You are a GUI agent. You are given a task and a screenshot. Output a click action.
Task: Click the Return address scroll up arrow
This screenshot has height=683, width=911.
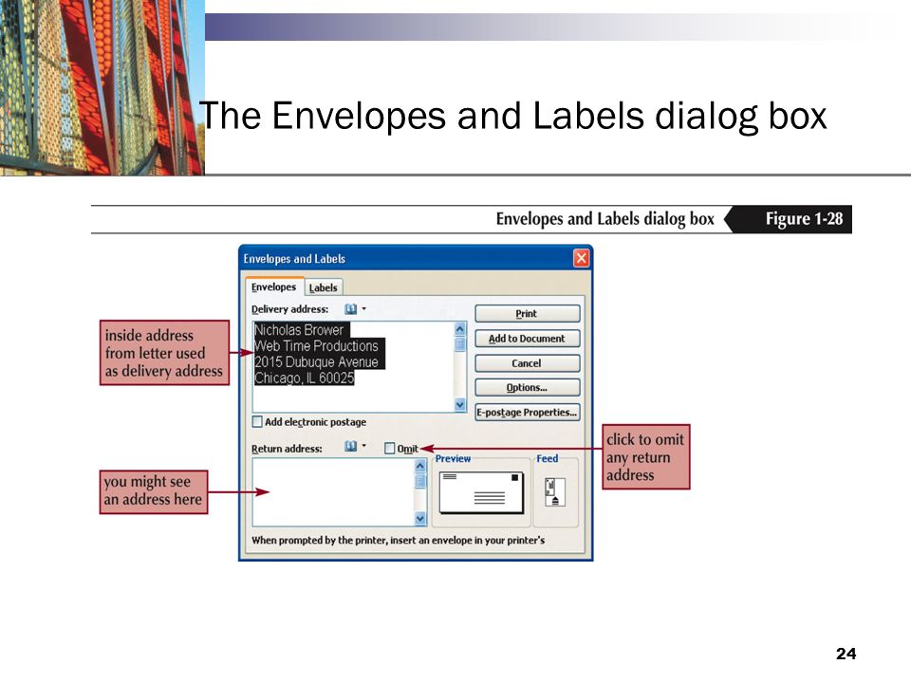coord(420,466)
